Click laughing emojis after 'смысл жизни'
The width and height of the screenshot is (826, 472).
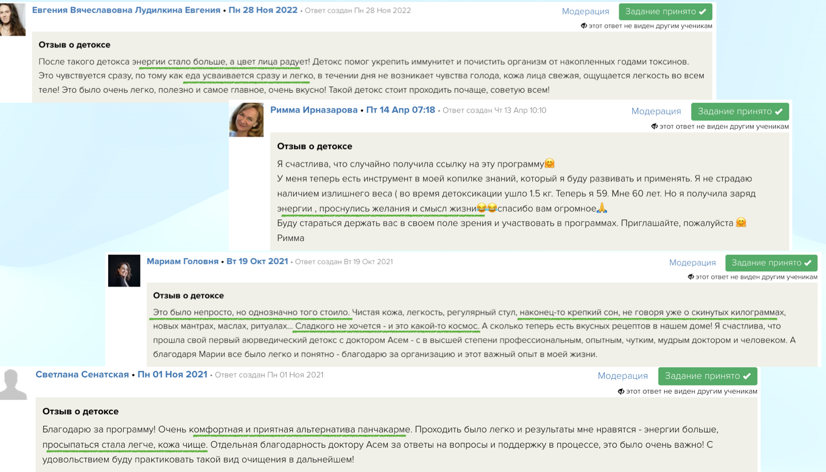[x=487, y=208]
